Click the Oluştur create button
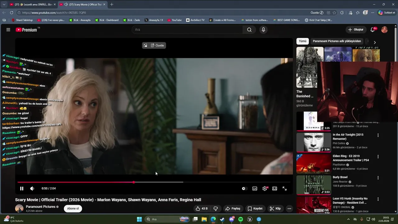398x224 pixels. click(356, 30)
